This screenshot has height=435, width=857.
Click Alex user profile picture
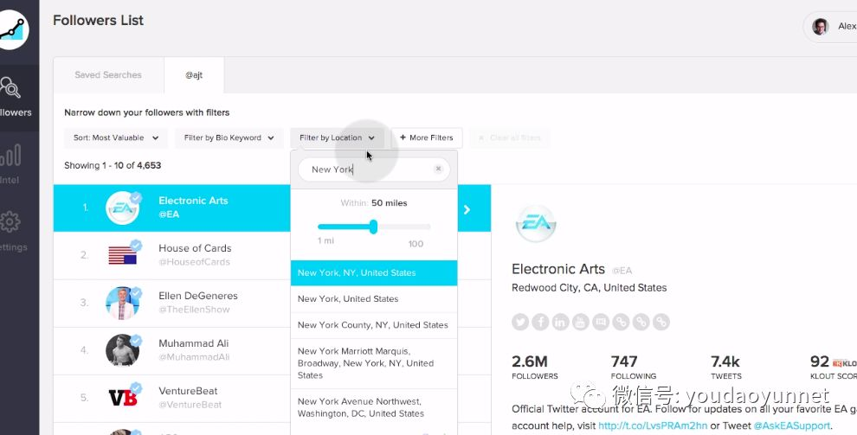(x=820, y=26)
